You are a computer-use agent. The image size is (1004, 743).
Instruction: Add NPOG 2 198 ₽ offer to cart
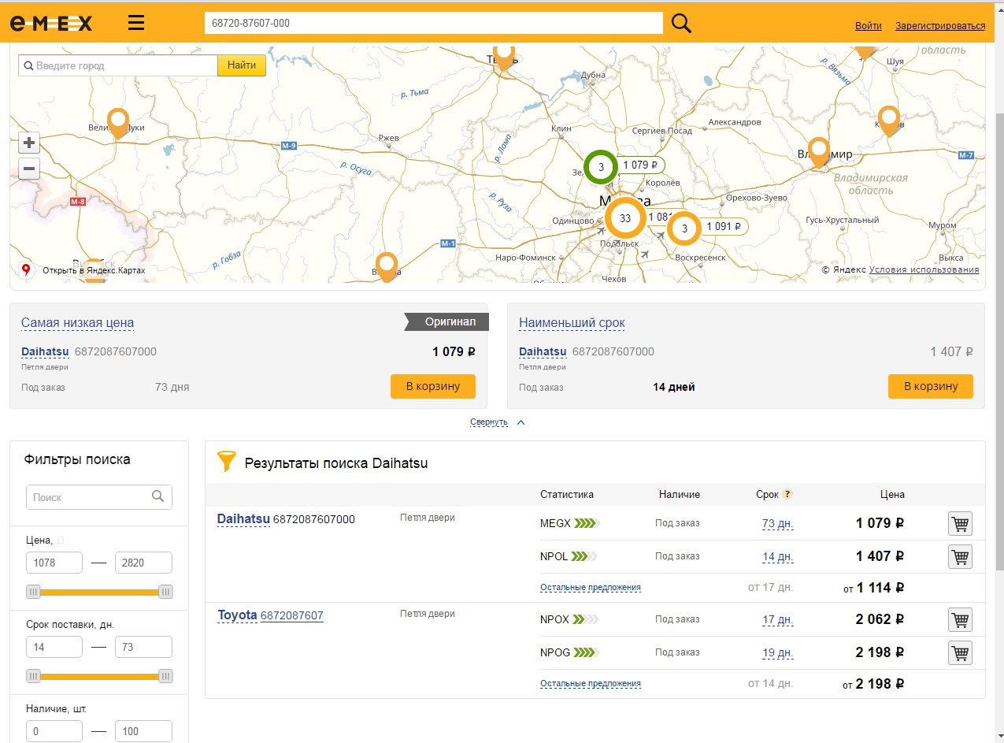(x=960, y=653)
